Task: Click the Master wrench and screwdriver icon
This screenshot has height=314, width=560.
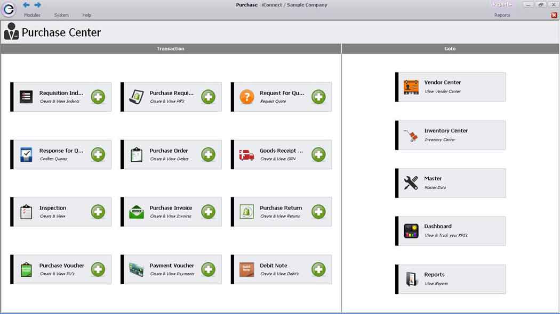Action: 411,183
